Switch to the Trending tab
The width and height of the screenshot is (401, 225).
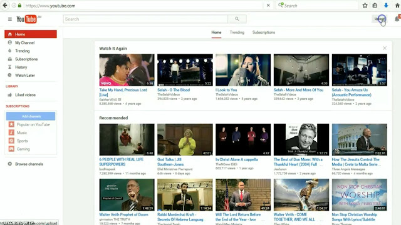click(x=237, y=32)
